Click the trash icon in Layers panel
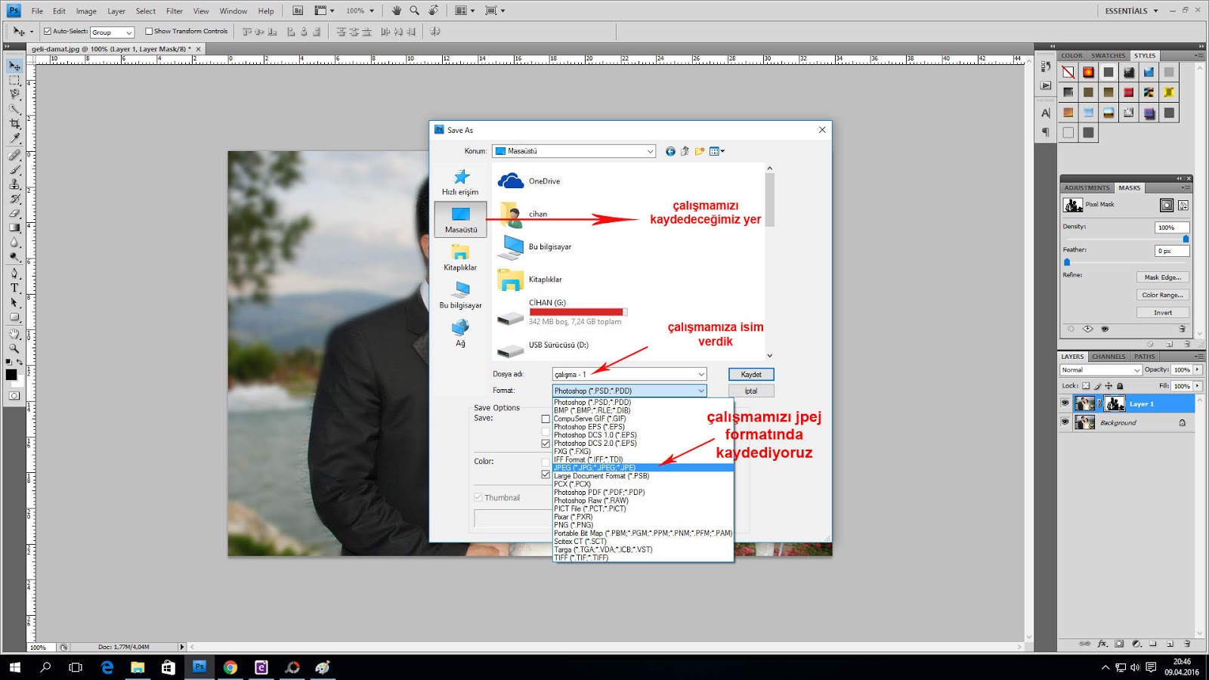 point(1187,644)
